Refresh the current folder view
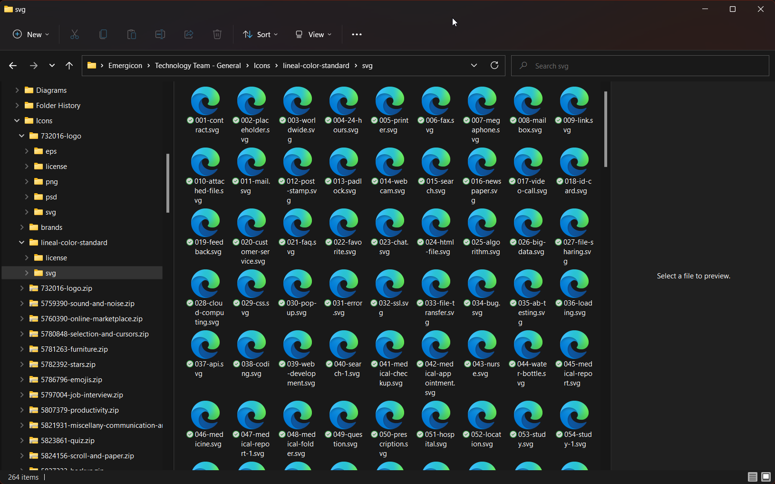 pos(494,65)
